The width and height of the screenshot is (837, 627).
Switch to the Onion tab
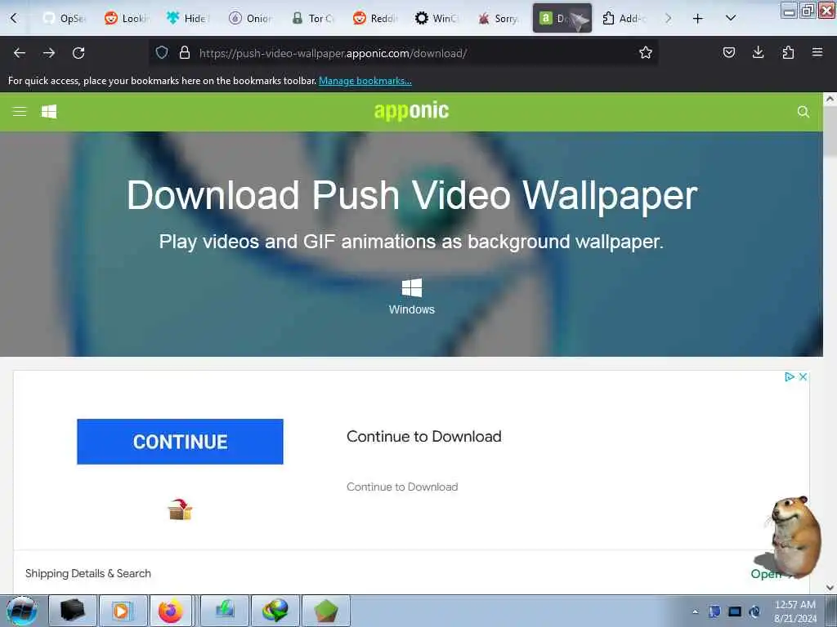250,19
